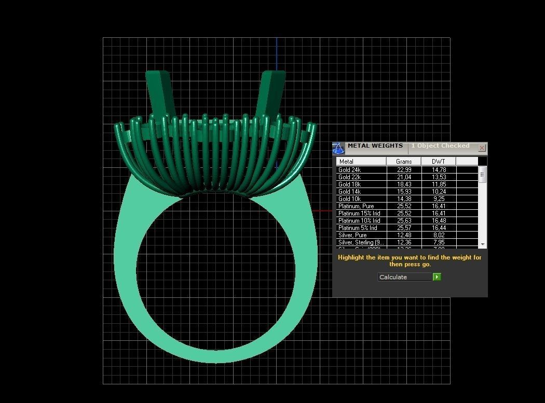Click the 21,04 grams value
This screenshot has height=403, width=545.
404,177
